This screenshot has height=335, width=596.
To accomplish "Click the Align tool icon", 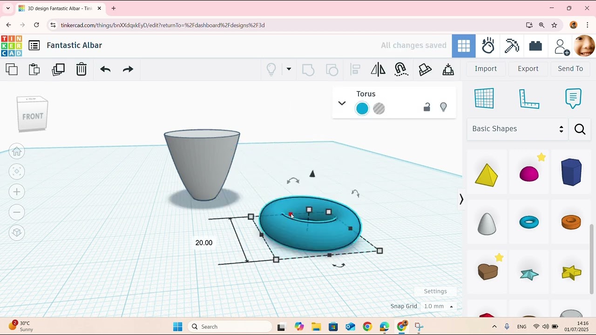I will (355, 69).
